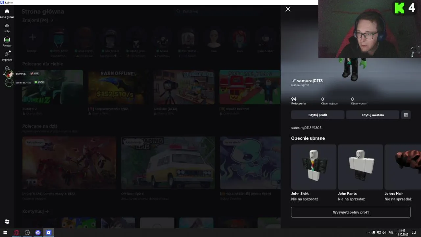Click the Roblox title bar icon
The image size is (421, 237).
[x=2, y=2]
